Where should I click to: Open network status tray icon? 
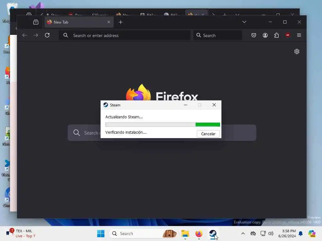coord(263,233)
